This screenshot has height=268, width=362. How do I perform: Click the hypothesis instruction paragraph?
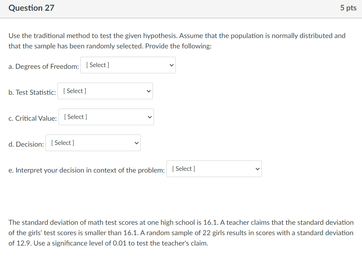[x=176, y=40]
